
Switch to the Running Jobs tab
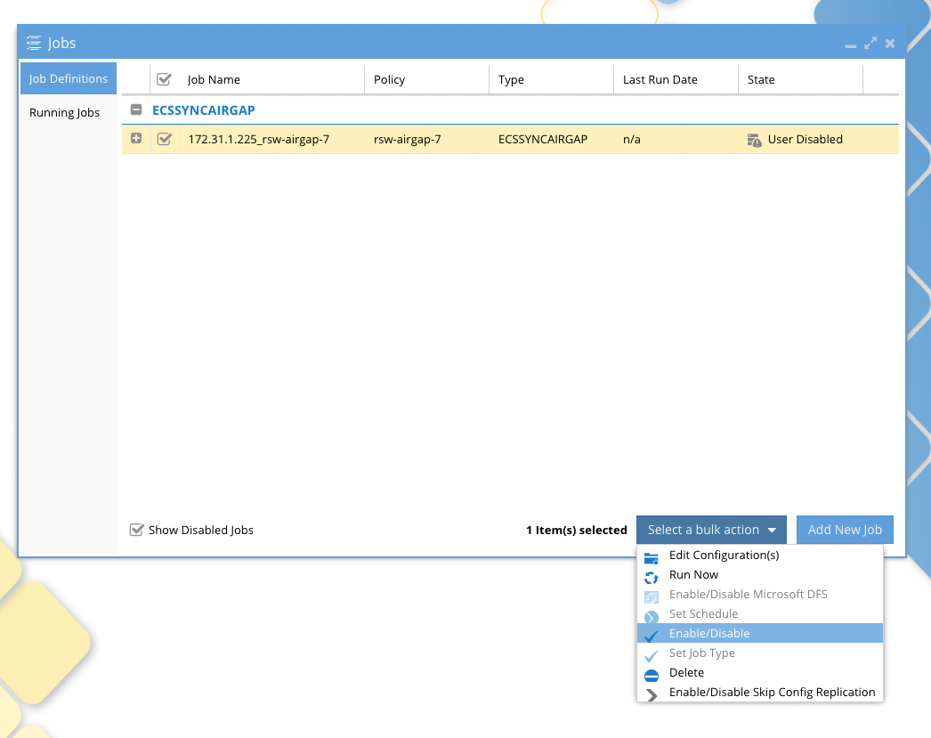[x=64, y=112]
